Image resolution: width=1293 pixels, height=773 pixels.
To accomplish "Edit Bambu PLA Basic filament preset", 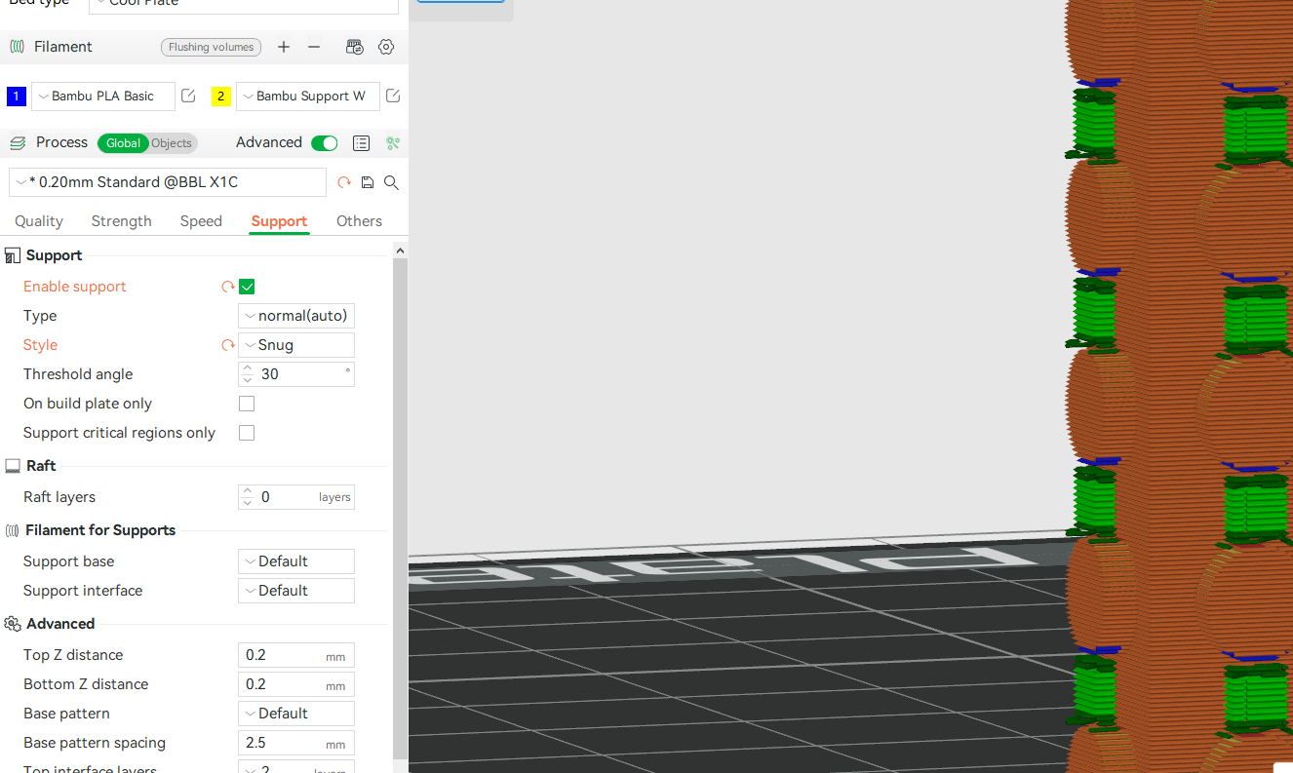I will [x=188, y=96].
